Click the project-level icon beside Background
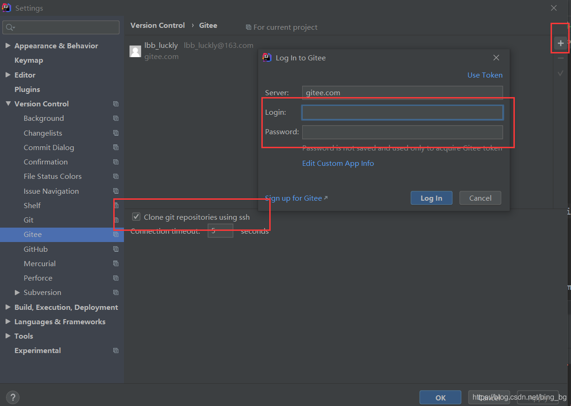 click(x=116, y=118)
